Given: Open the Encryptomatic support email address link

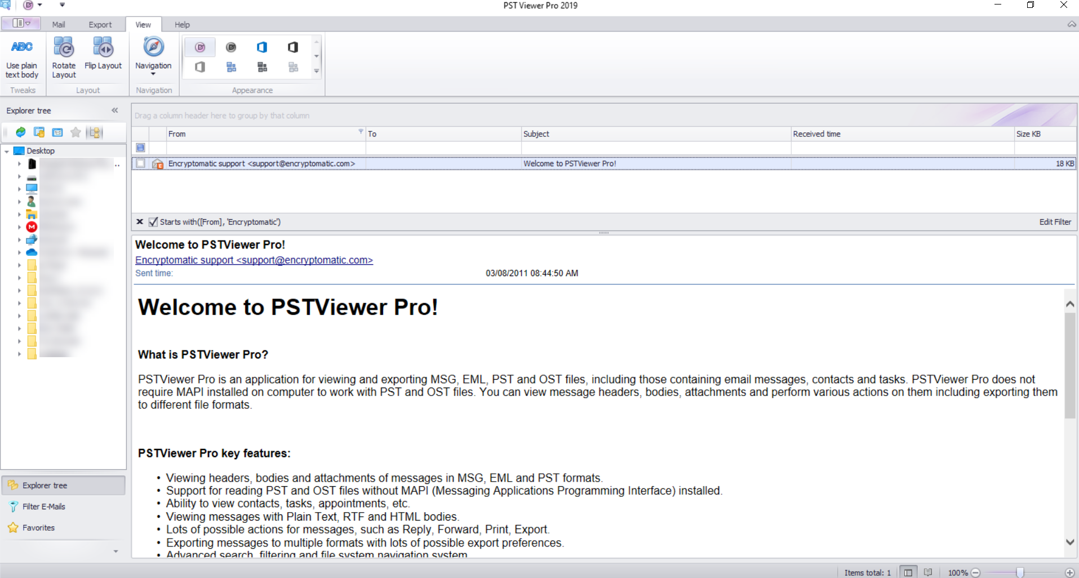Looking at the screenshot, I should [254, 260].
